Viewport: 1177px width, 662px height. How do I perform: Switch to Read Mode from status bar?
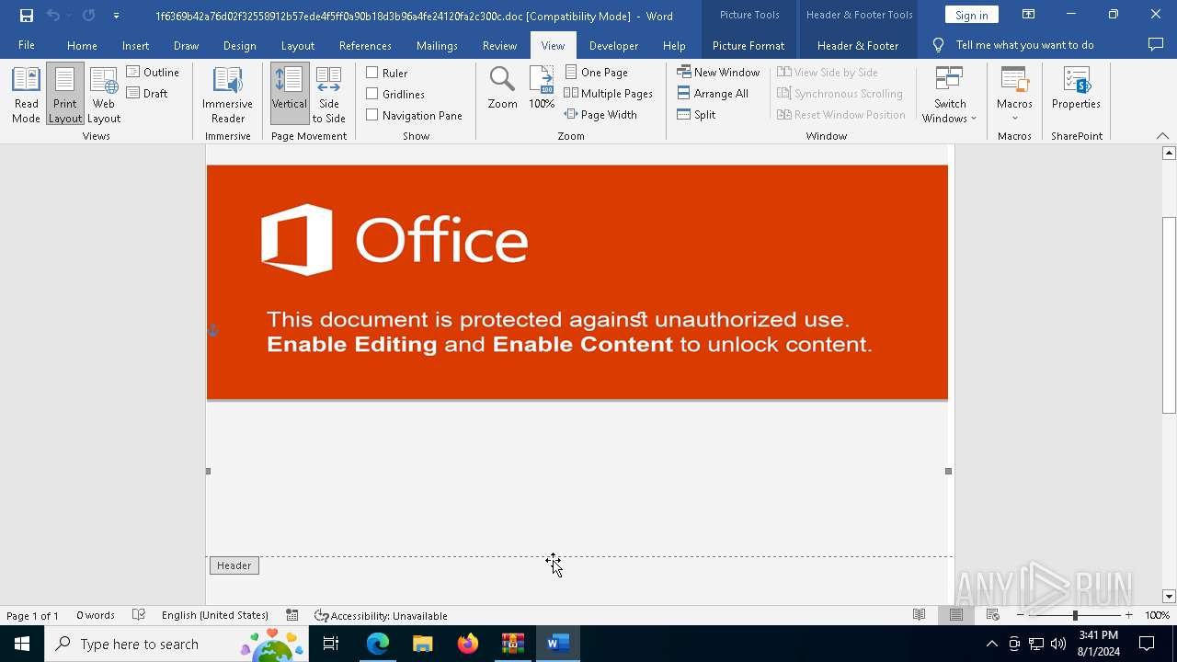tap(919, 615)
